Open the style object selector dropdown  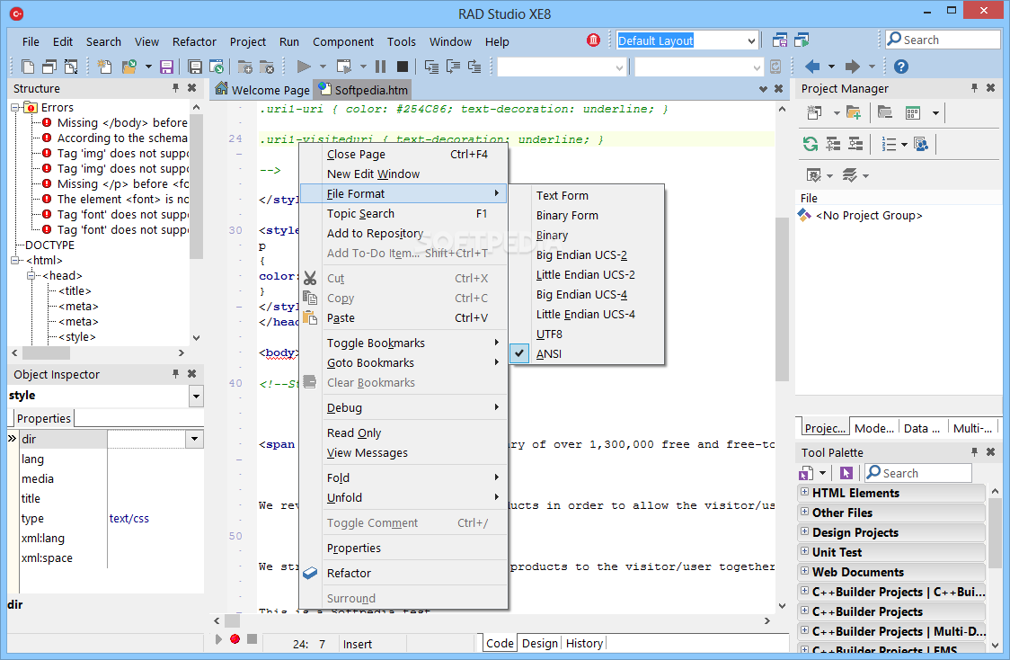coord(197,396)
